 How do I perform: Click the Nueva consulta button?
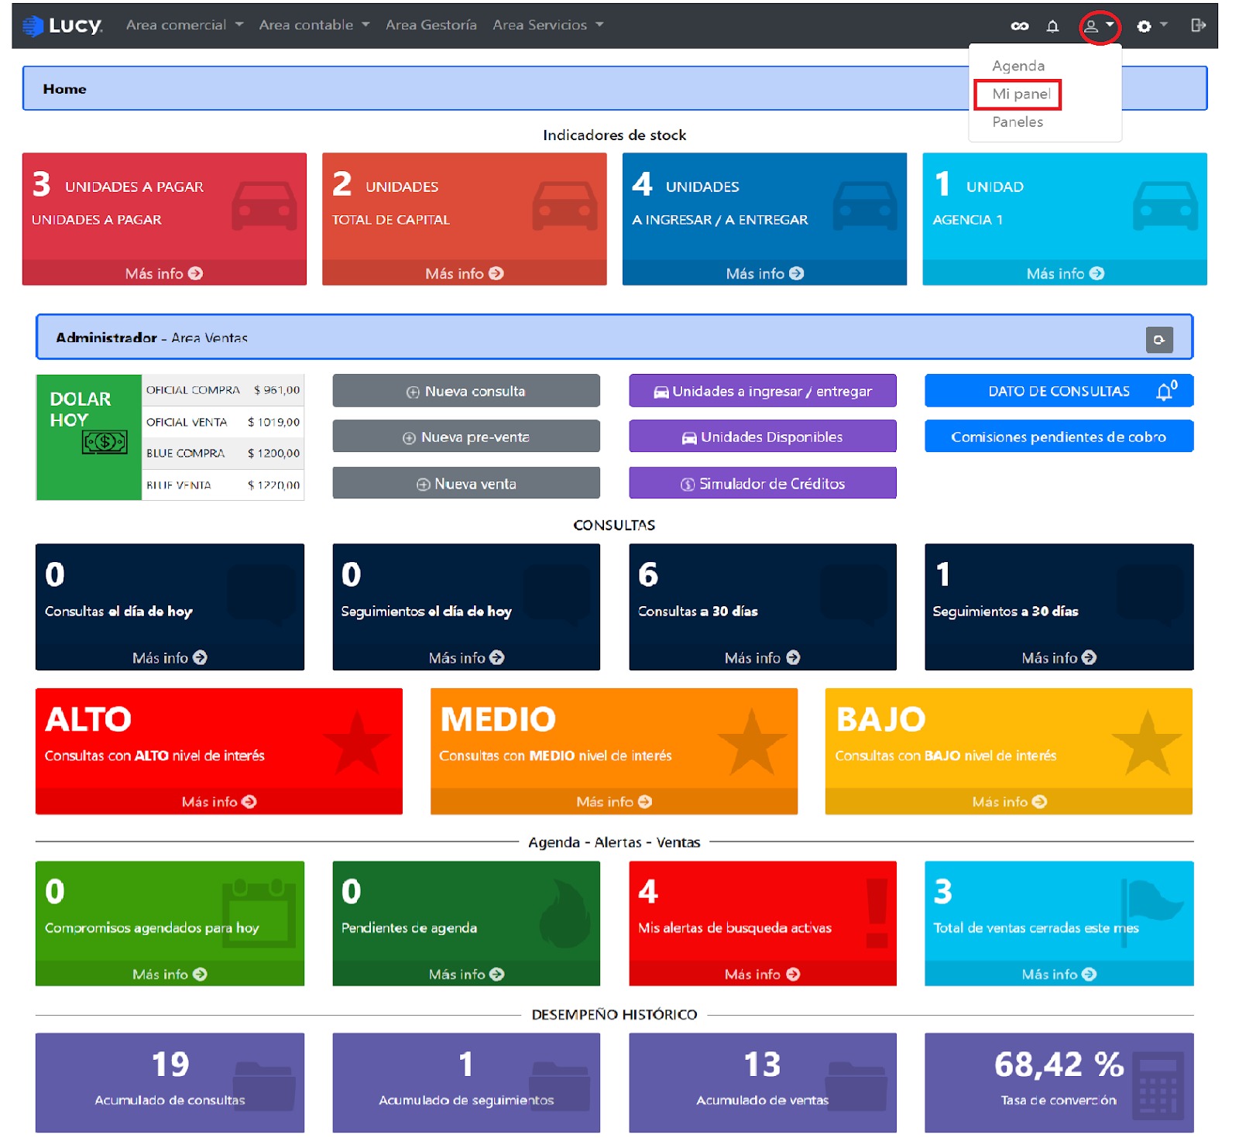click(x=466, y=391)
